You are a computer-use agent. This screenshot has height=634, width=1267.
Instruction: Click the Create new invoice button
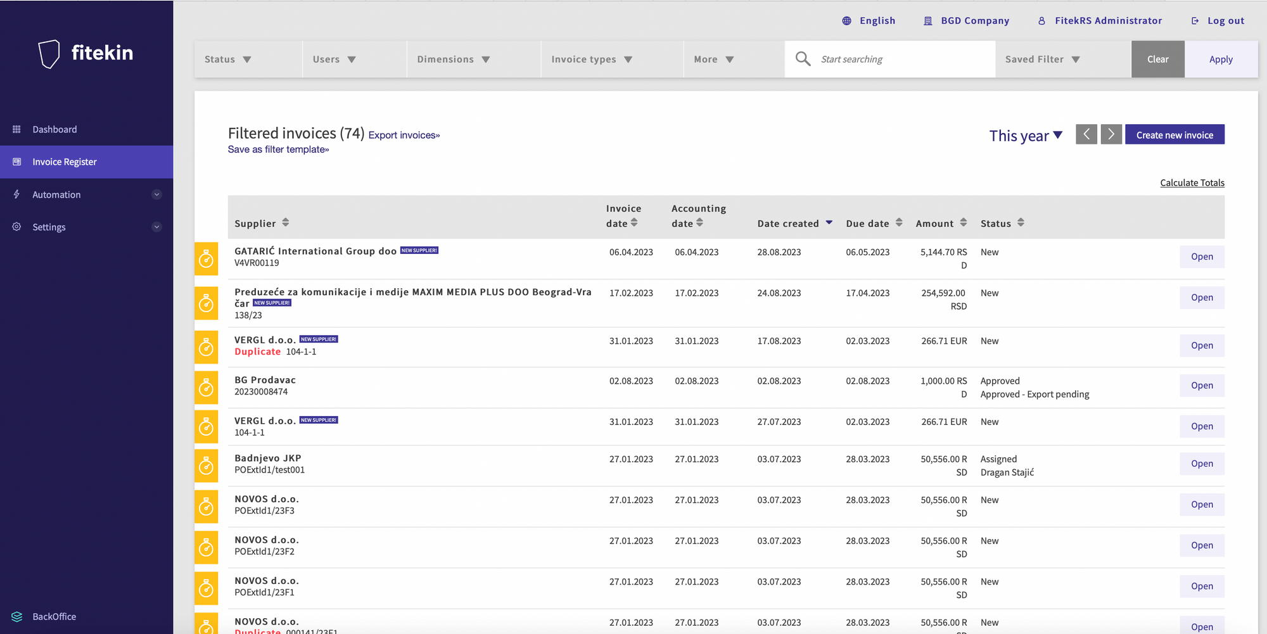tap(1174, 135)
